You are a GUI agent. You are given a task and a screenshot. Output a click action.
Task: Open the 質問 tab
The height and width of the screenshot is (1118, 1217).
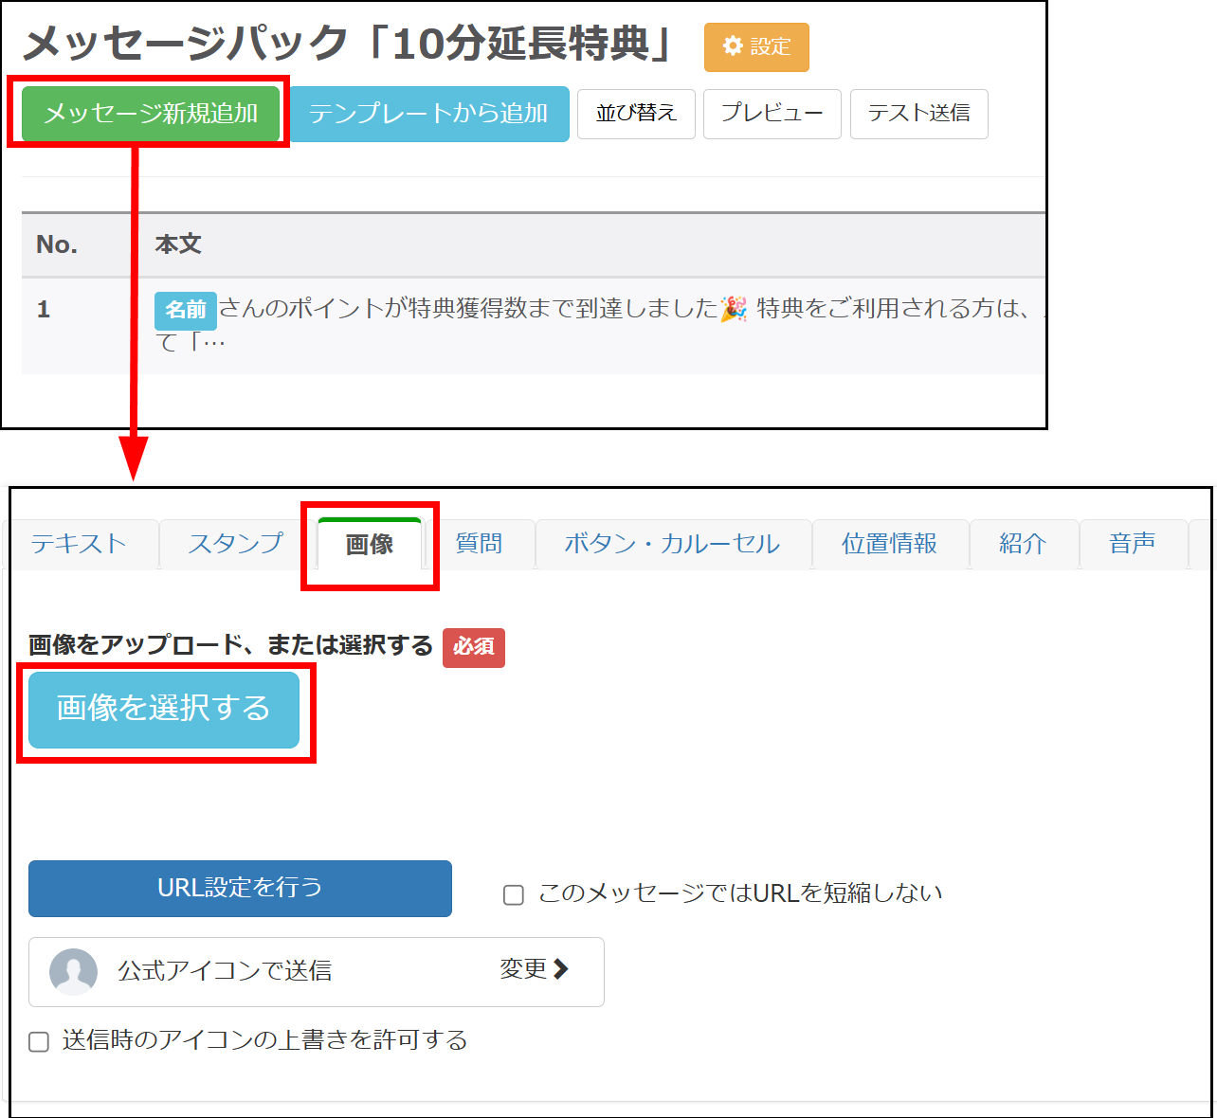point(479,544)
